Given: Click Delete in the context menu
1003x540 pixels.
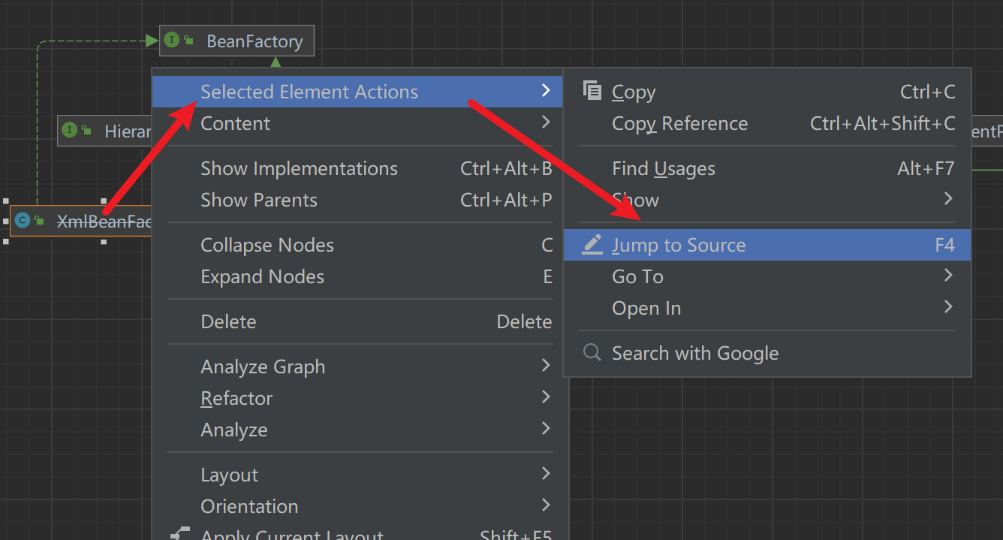Looking at the screenshot, I should (228, 322).
